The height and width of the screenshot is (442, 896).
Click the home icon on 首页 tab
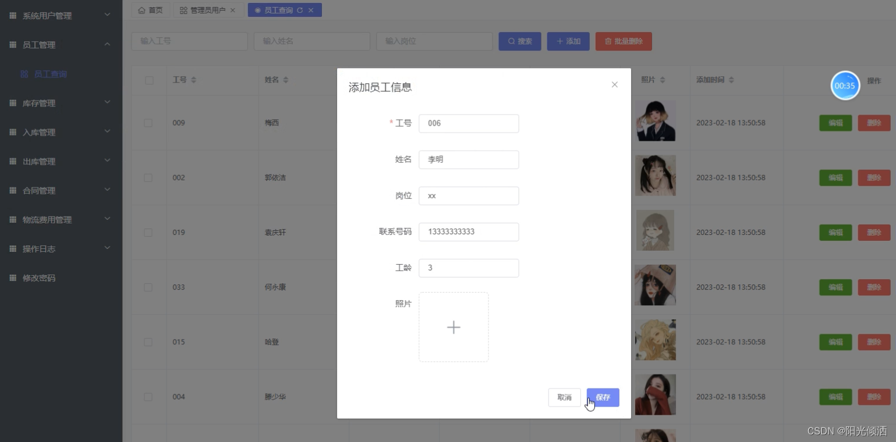[141, 10]
